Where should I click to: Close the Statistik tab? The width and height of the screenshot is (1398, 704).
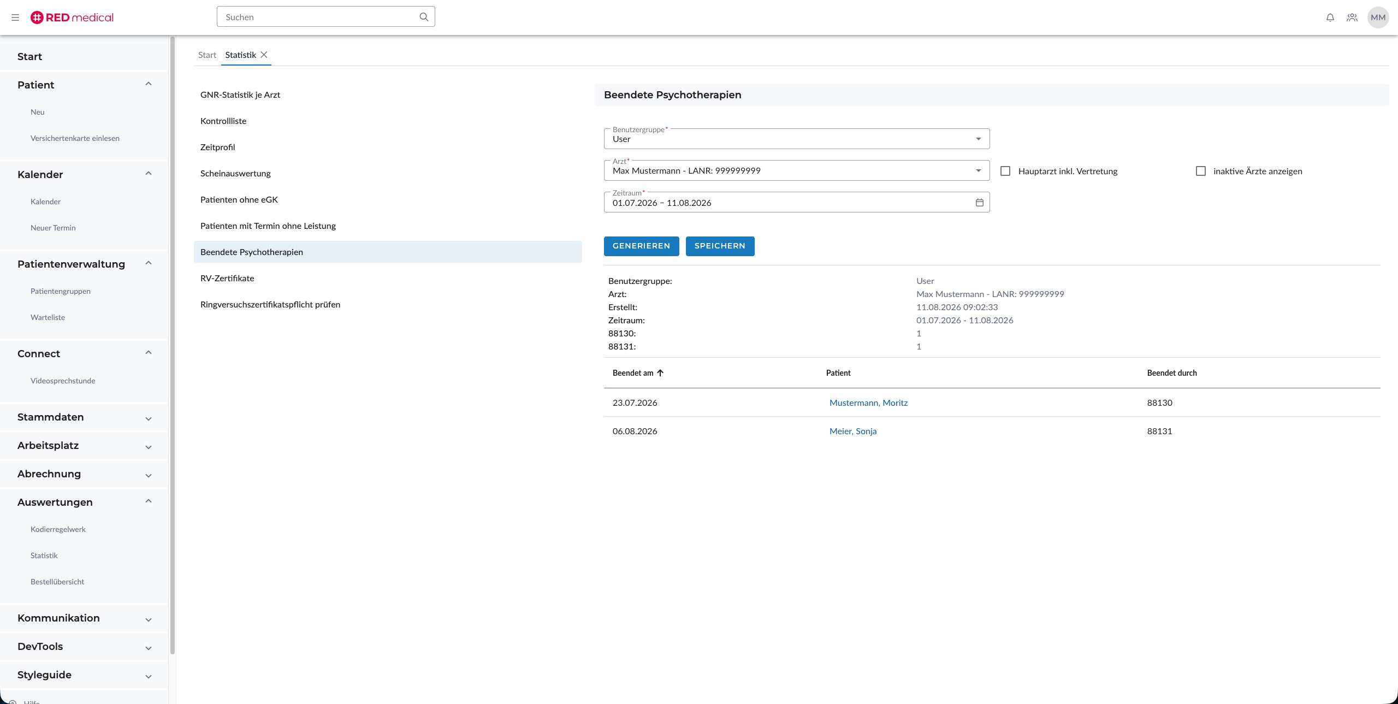[264, 55]
